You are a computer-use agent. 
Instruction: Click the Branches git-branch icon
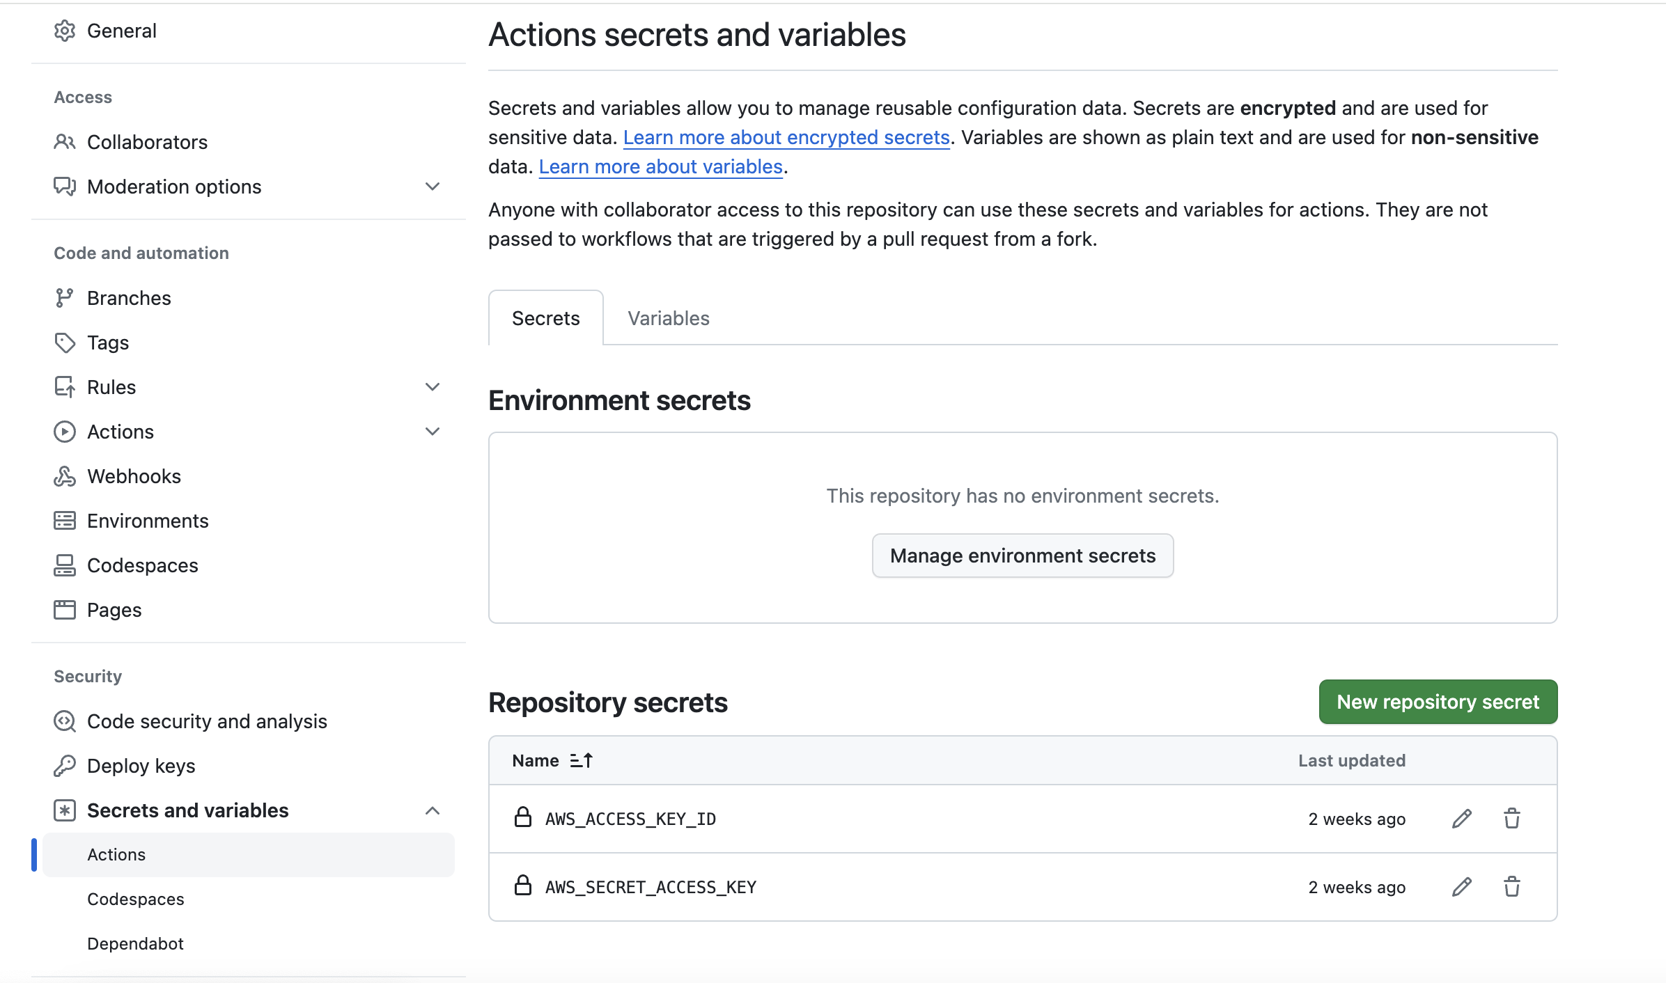coord(64,298)
